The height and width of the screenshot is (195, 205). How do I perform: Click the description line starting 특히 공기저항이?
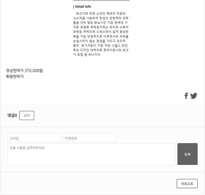tap(100, 45)
